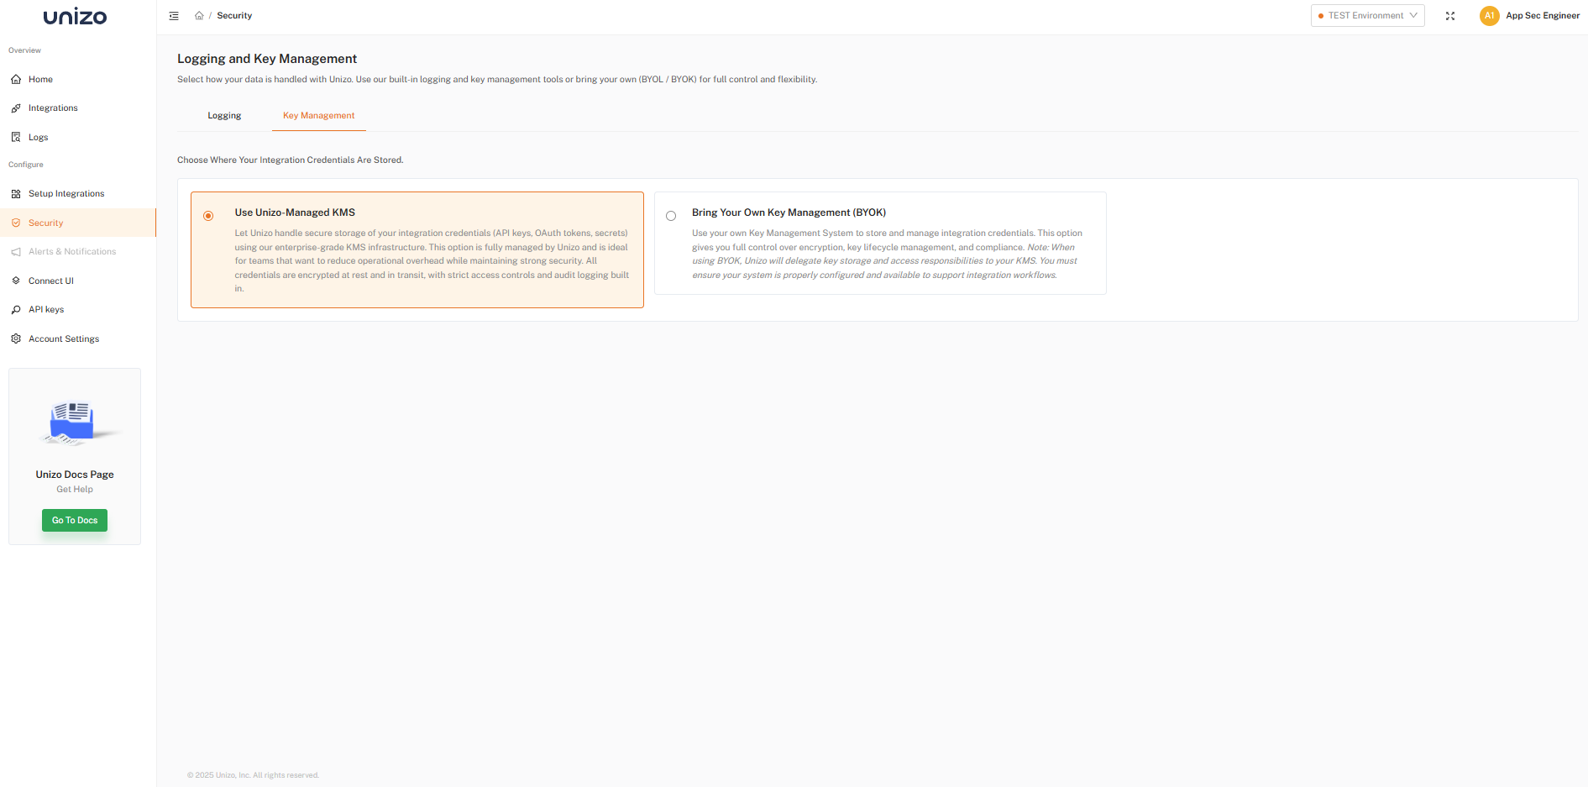Open Alerts & Notifications menu item

(x=78, y=252)
